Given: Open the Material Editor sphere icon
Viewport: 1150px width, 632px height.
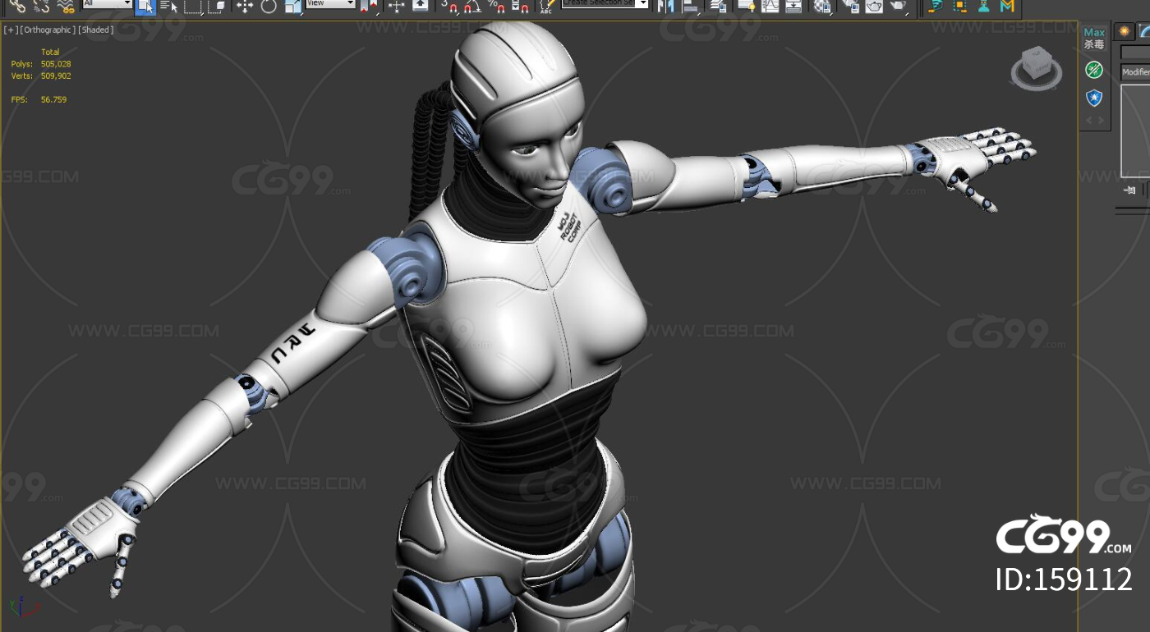Looking at the screenshot, I should click(x=821, y=7).
